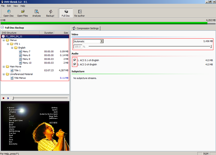Open the Automatic video compression dropdown

(x=102, y=41)
